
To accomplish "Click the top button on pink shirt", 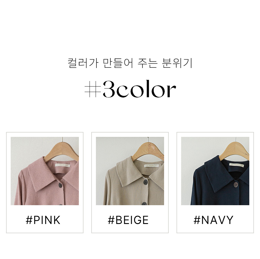I will pyautogui.click(x=60, y=185).
